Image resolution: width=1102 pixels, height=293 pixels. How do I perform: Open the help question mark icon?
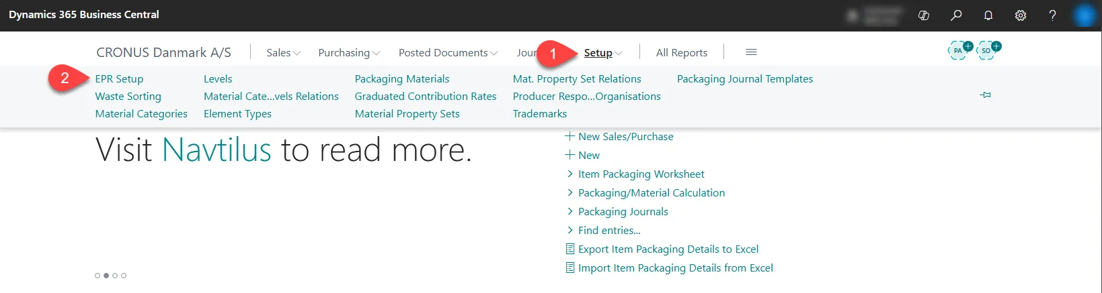pyautogui.click(x=1053, y=15)
